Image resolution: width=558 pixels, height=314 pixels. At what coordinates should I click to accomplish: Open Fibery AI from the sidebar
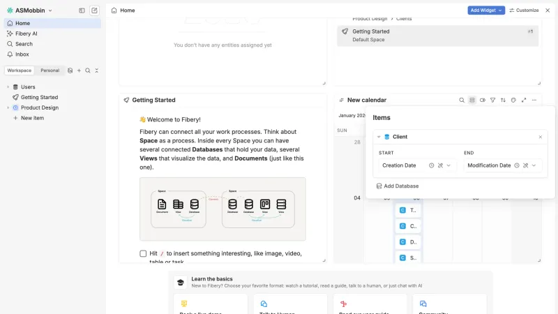[52, 33]
